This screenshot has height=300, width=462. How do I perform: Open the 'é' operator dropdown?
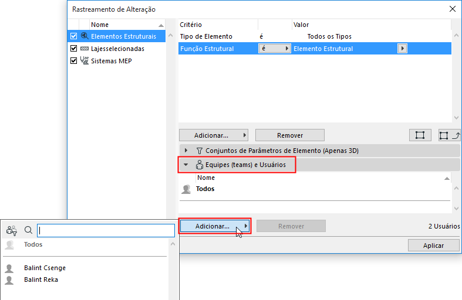(275, 49)
